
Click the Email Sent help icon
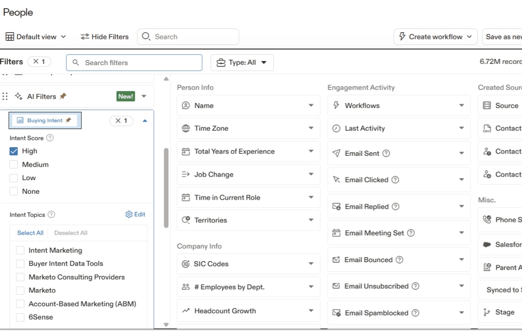click(x=386, y=154)
